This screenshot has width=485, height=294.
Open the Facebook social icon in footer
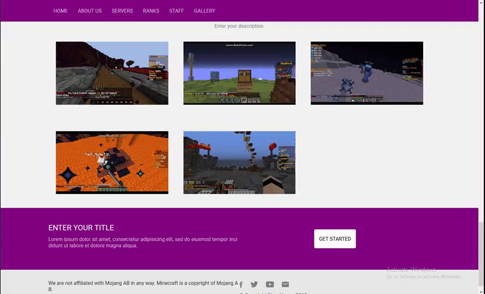pyautogui.click(x=241, y=284)
